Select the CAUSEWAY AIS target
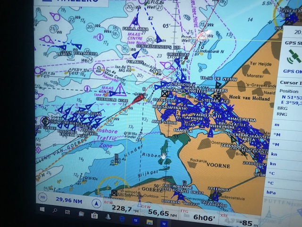302x227 pixels. tap(177, 62)
